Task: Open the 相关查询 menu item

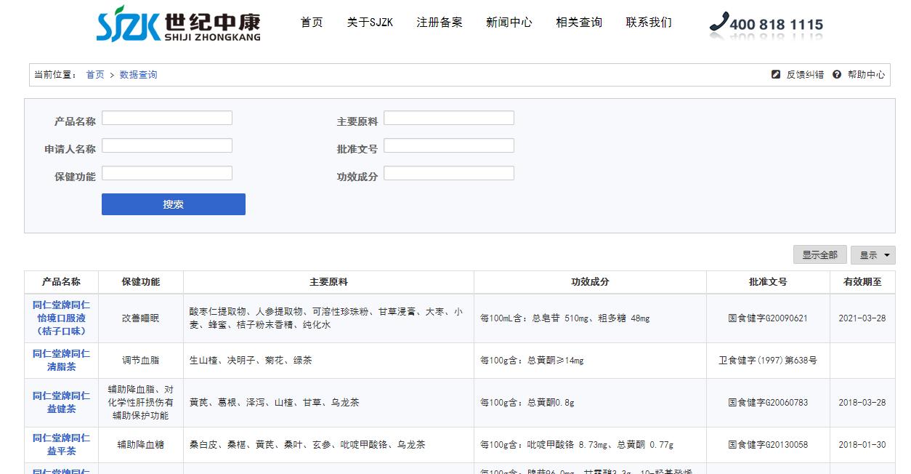Action: coord(578,23)
